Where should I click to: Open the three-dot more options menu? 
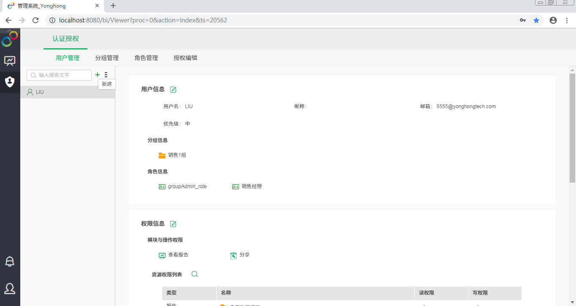(106, 75)
